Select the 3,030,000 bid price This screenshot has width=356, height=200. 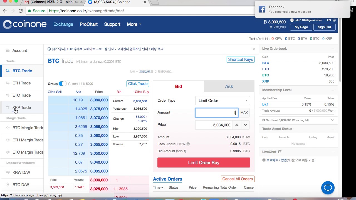[99, 180]
